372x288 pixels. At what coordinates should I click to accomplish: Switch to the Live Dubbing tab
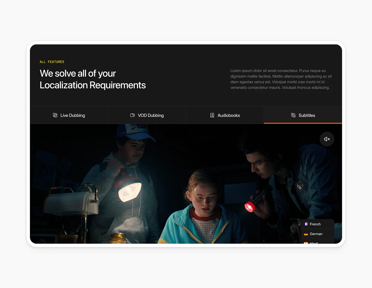click(69, 115)
